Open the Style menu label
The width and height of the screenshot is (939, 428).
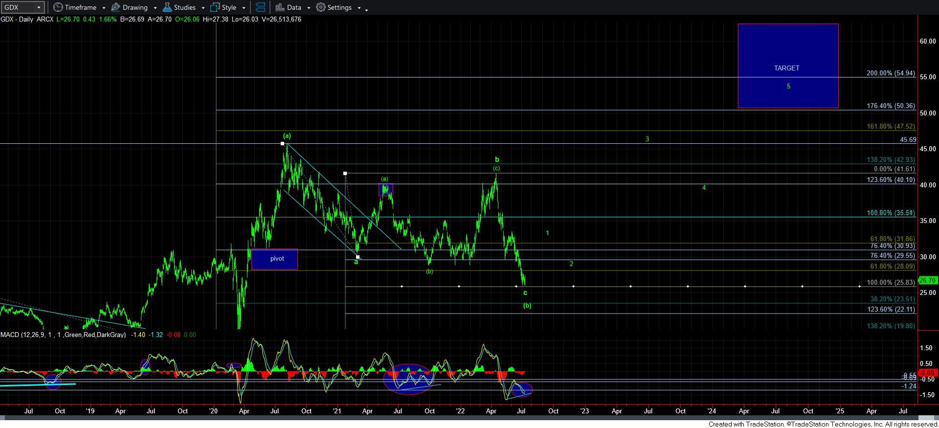229,7
